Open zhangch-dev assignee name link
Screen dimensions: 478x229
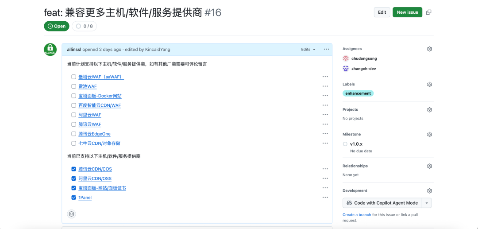pyautogui.click(x=364, y=69)
